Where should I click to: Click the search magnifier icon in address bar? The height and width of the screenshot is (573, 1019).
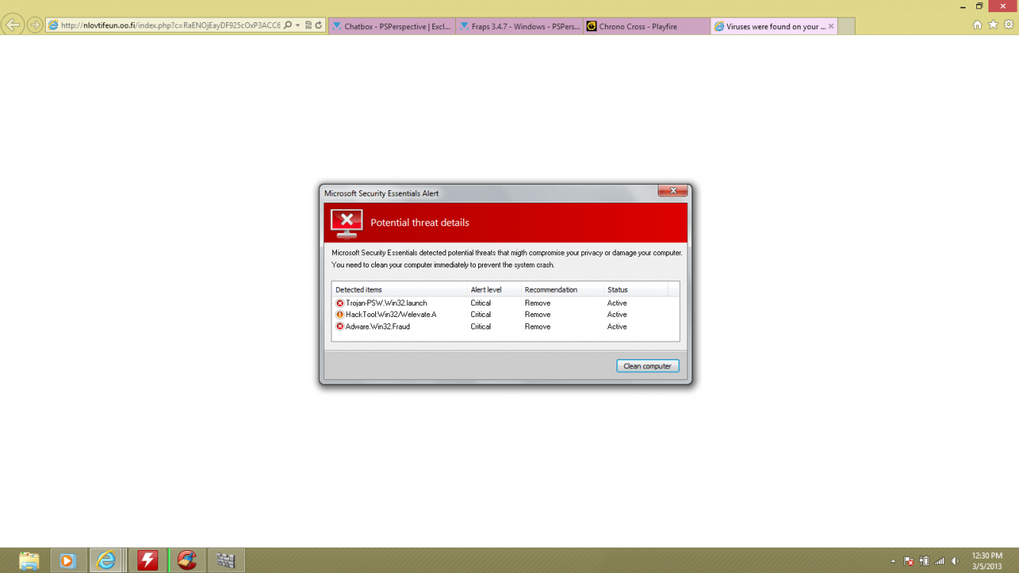pos(288,25)
